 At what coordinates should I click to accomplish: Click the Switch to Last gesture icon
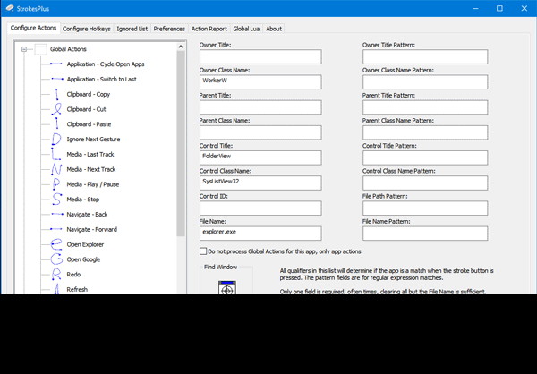click(x=57, y=79)
